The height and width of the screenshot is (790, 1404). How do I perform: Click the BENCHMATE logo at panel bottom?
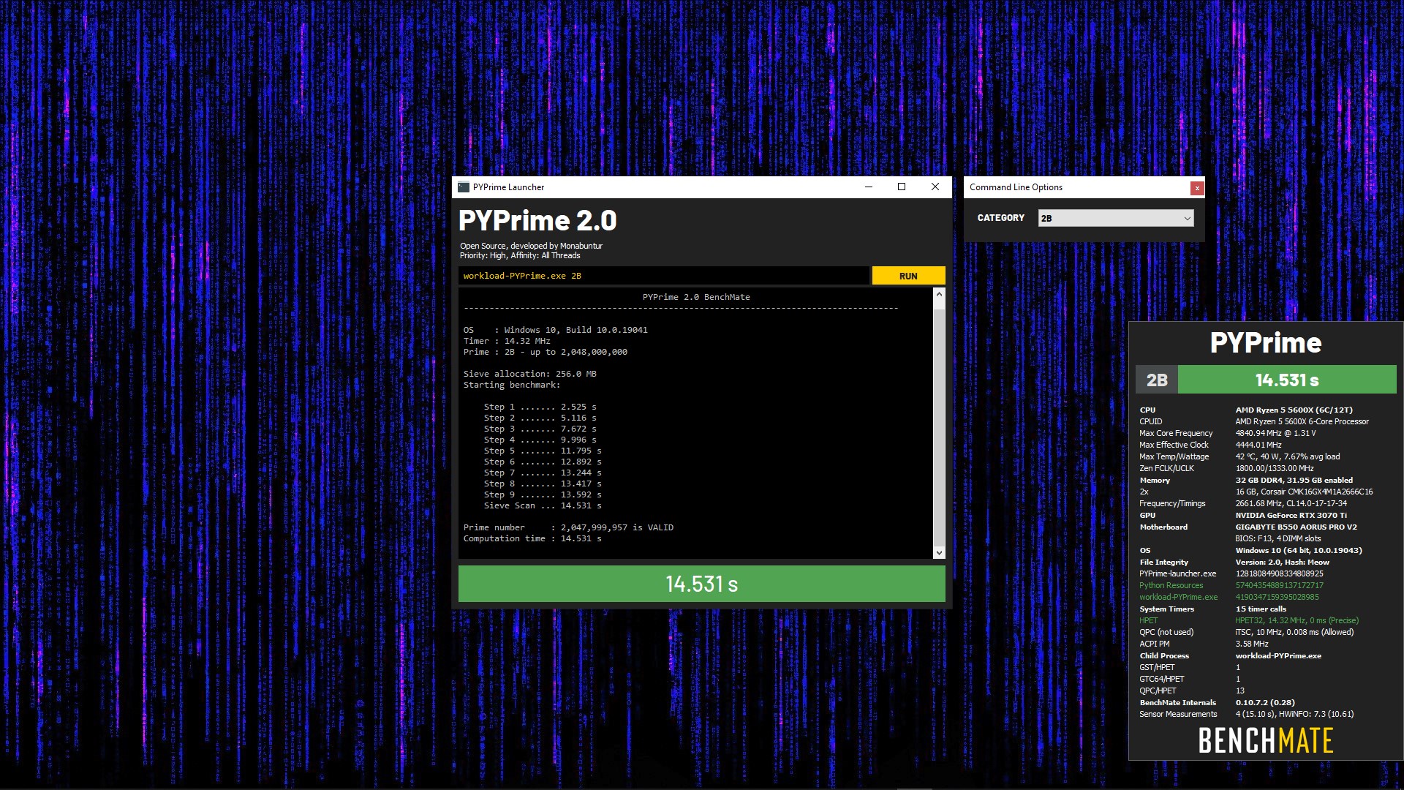click(1266, 741)
